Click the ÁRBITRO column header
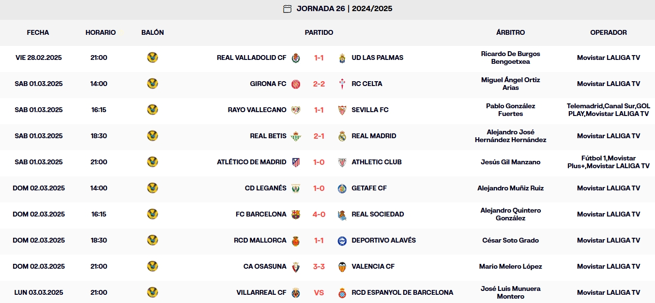Viewport: 655px width, 303px height. [510, 33]
